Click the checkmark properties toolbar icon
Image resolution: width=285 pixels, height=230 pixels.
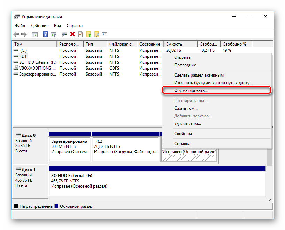pyautogui.click(x=80, y=34)
